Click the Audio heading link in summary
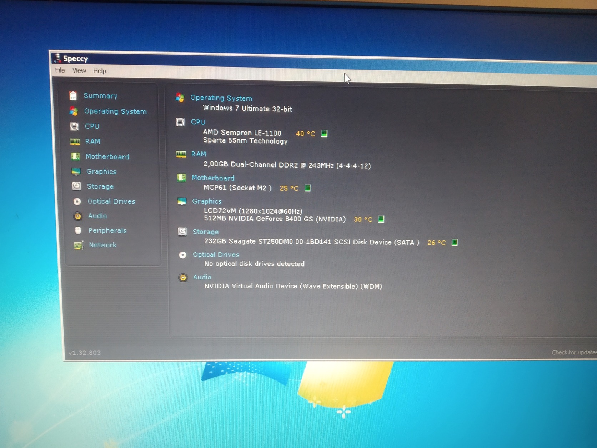This screenshot has height=448, width=597. click(202, 277)
